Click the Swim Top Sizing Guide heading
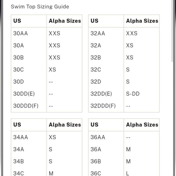Screen dimensions: 176x176 tap(40, 7)
